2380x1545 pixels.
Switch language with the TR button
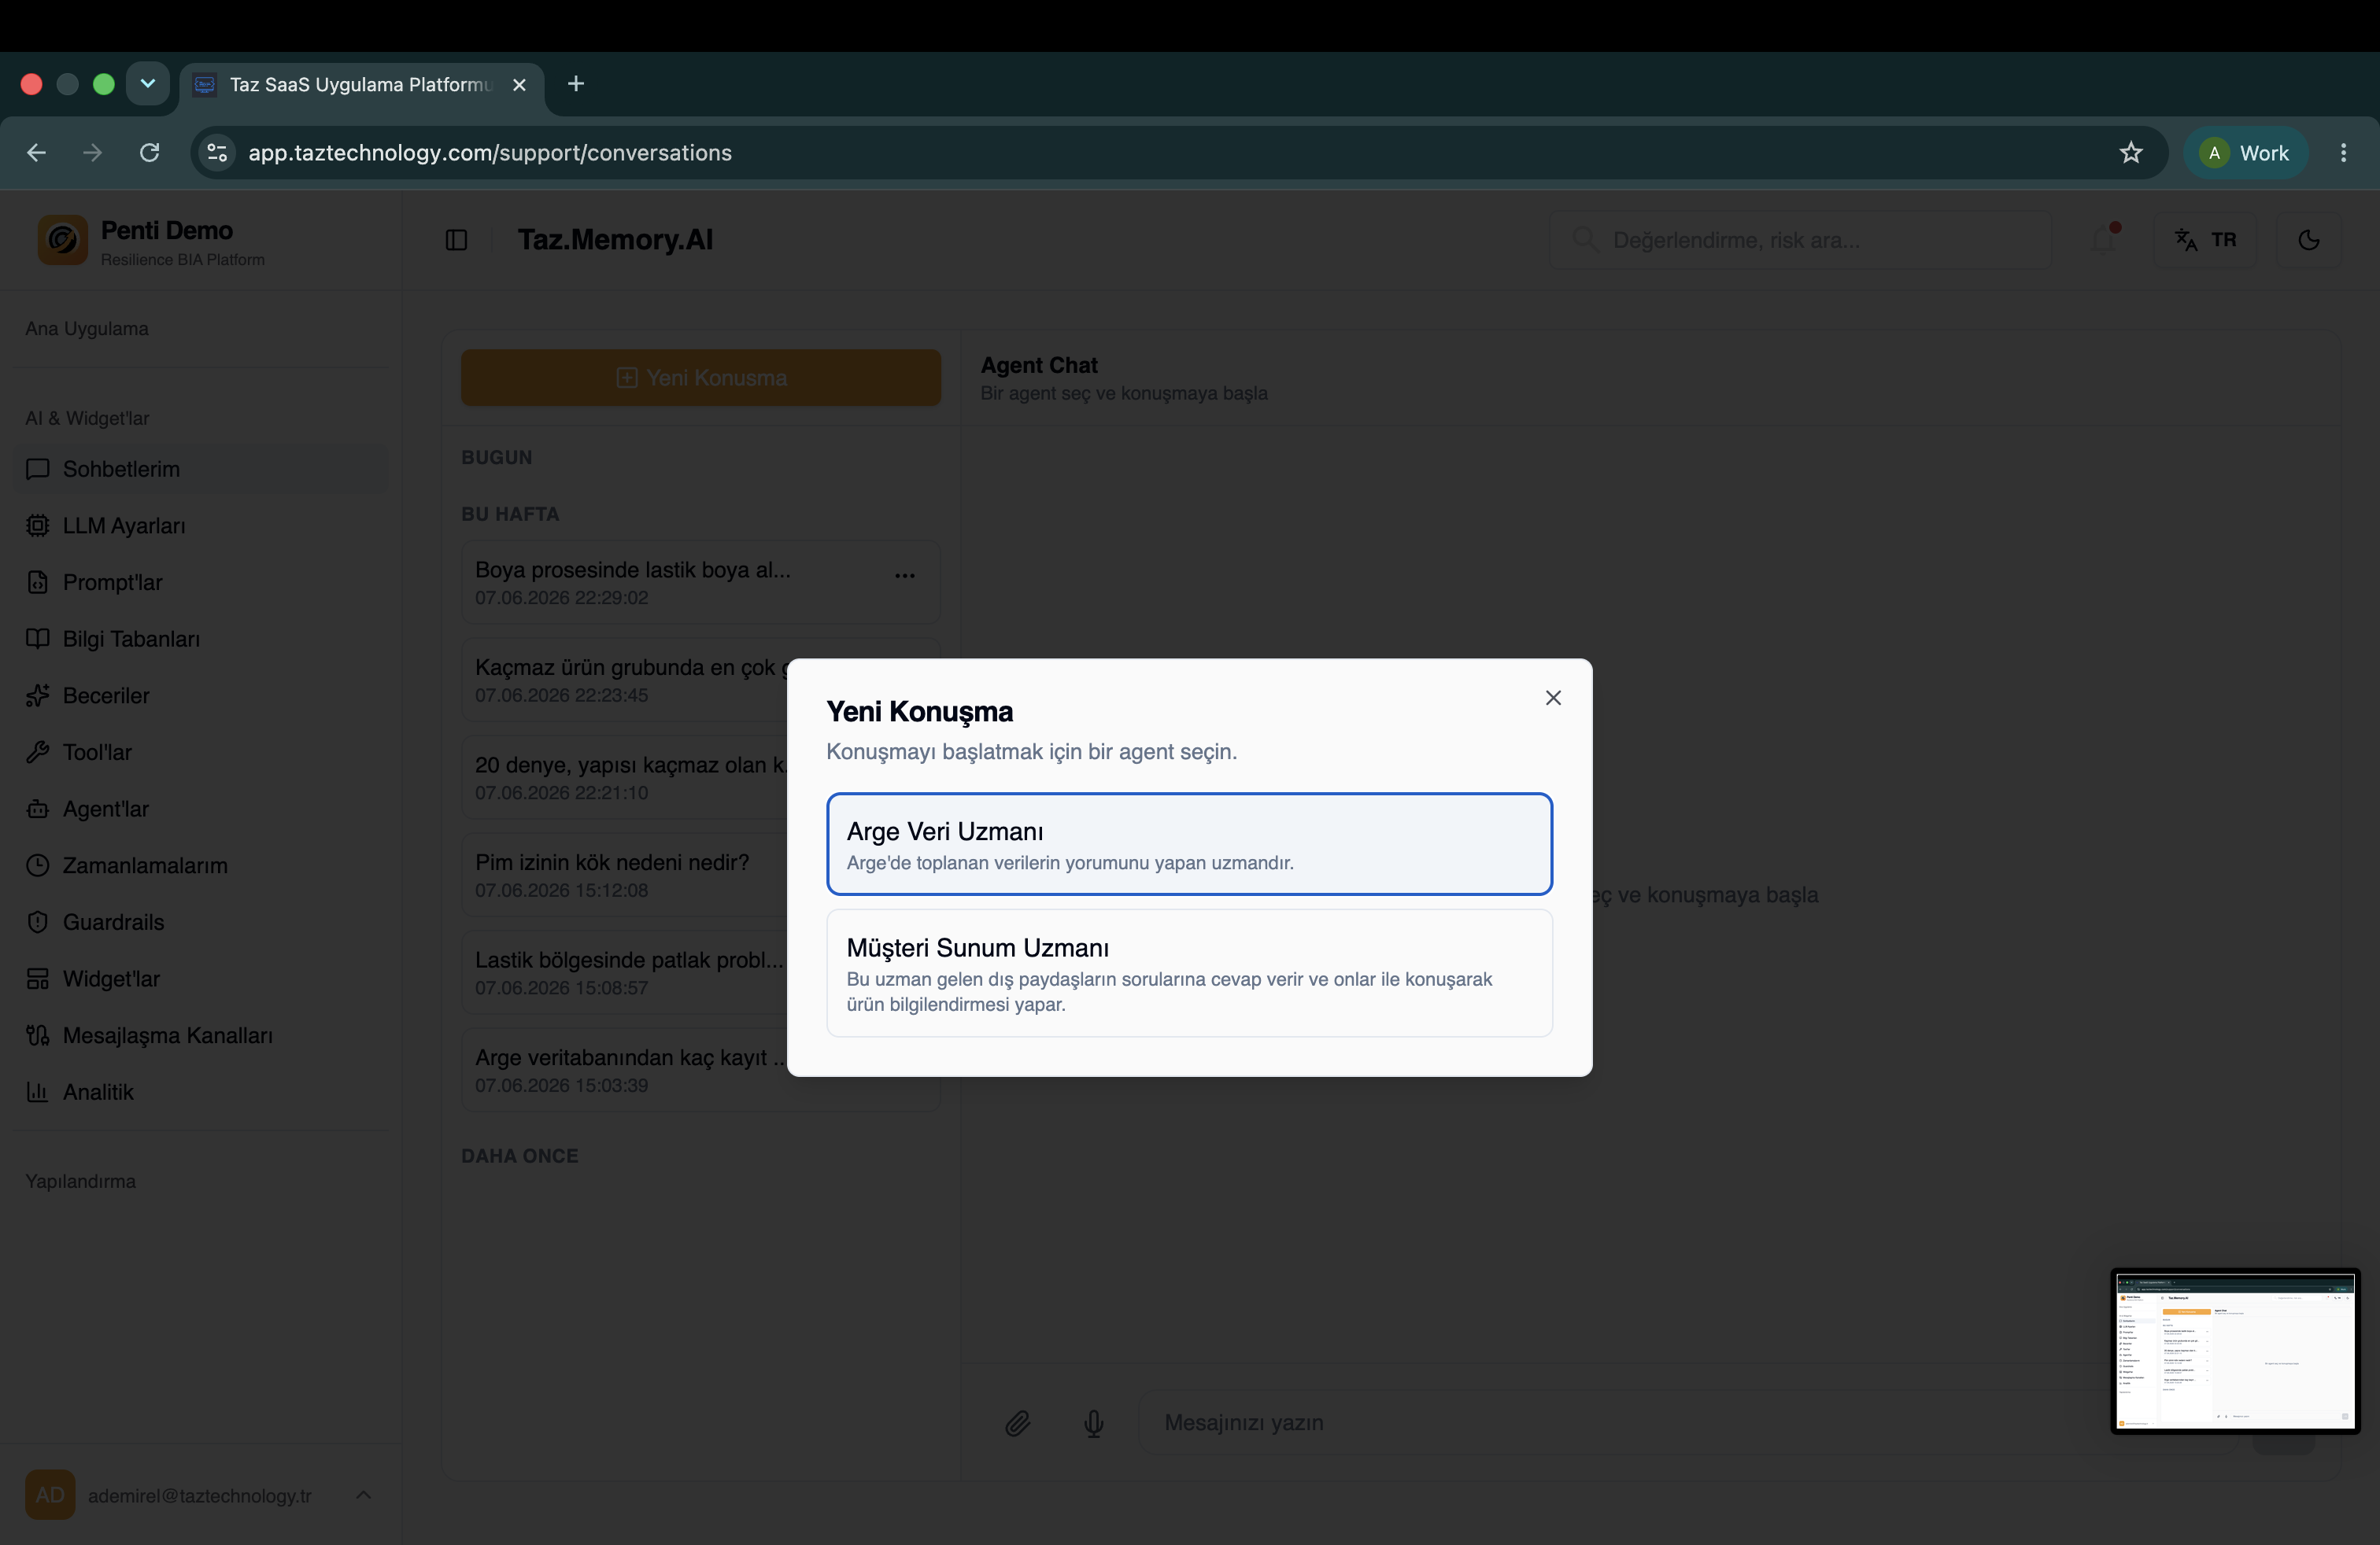[x=2205, y=240]
